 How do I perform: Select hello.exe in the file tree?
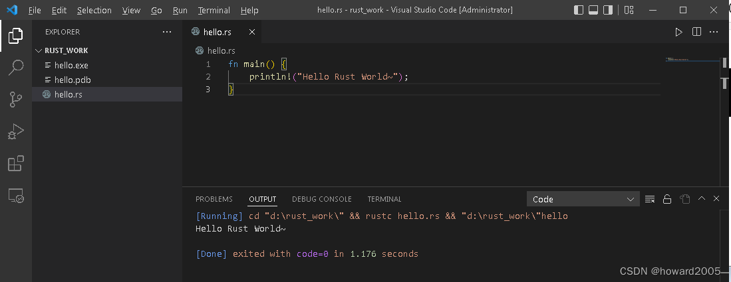pyautogui.click(x=107, y=65)
